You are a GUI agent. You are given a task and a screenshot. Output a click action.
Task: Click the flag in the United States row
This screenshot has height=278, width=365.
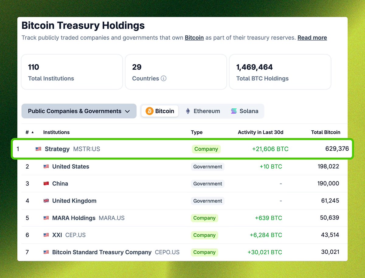coord(46,167)
